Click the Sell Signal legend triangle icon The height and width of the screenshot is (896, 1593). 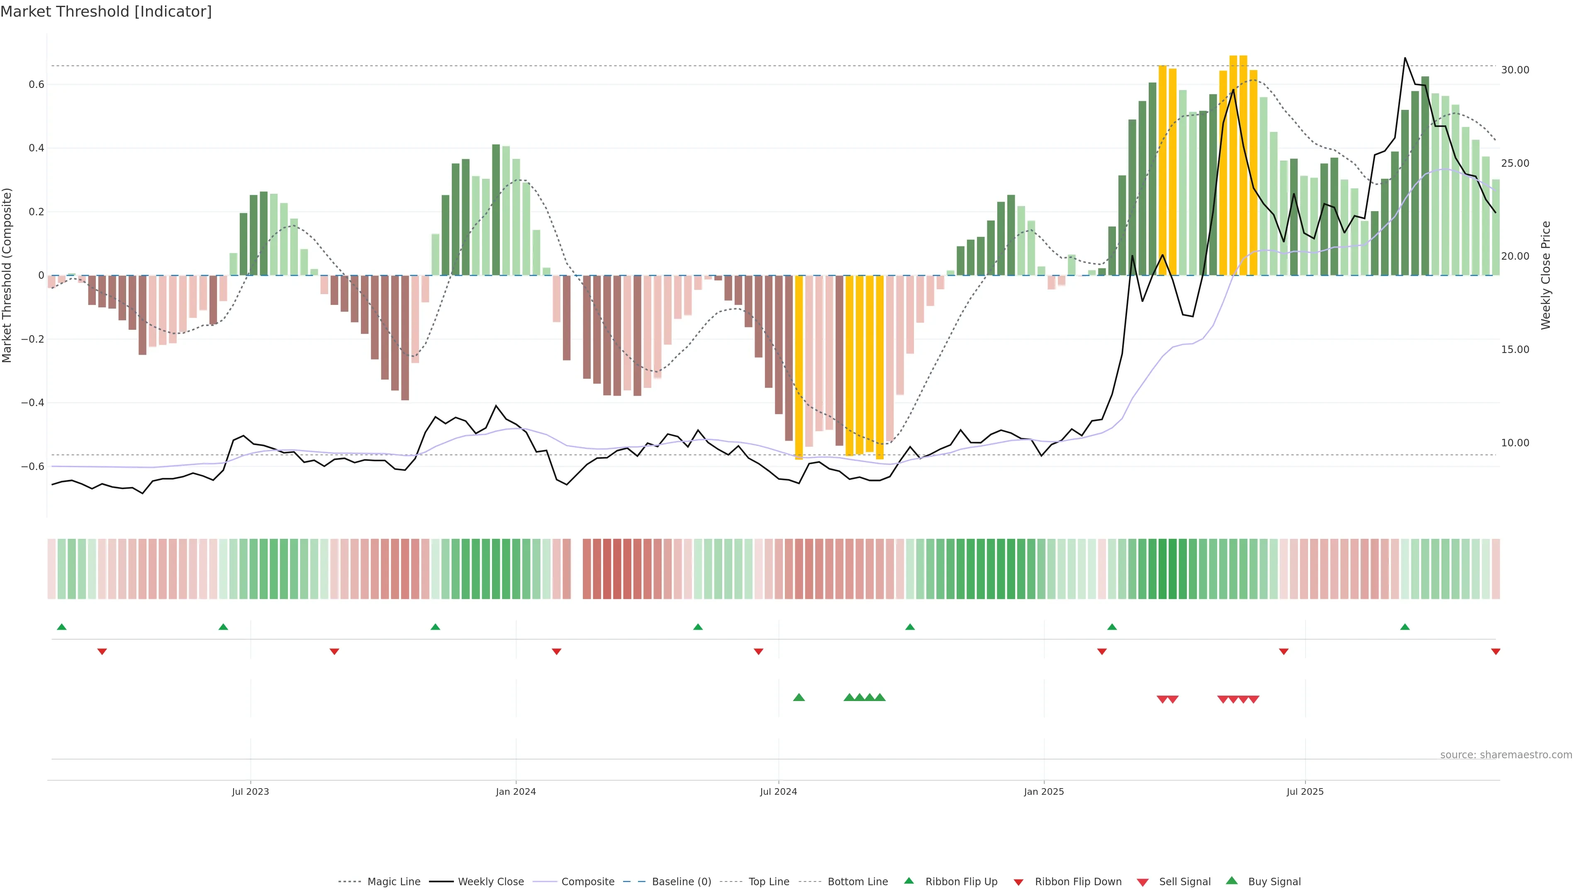coord(1142,882)
